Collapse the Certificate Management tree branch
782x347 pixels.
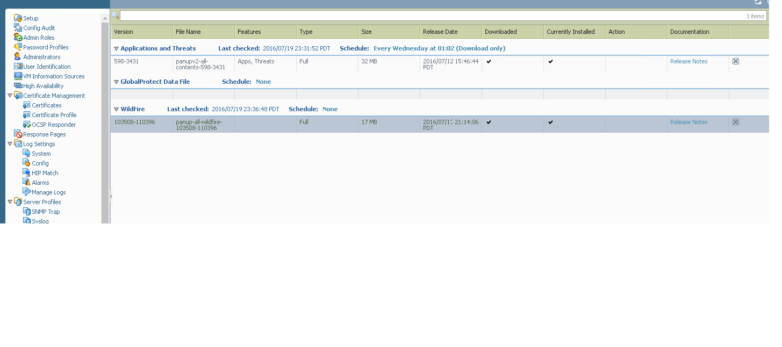[x=10, y=95]
